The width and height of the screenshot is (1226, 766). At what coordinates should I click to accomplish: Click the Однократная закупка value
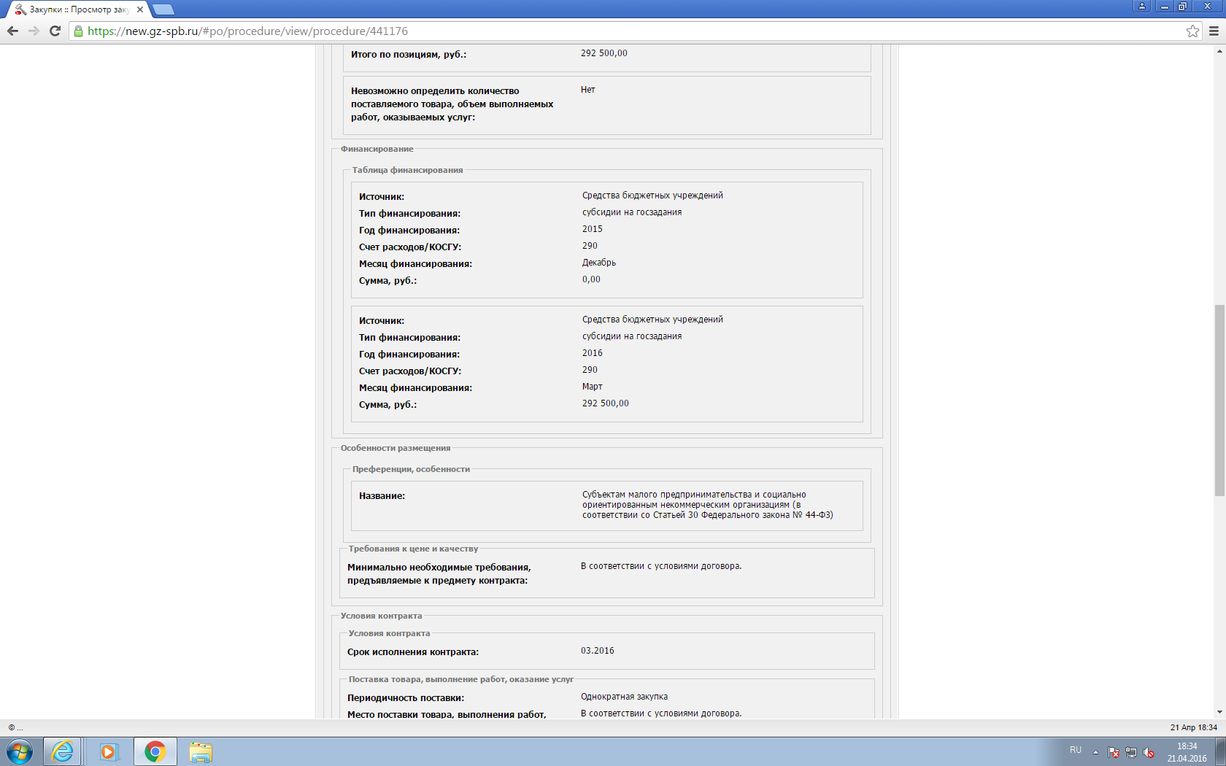pyautogui.click(x=624, y=697)
